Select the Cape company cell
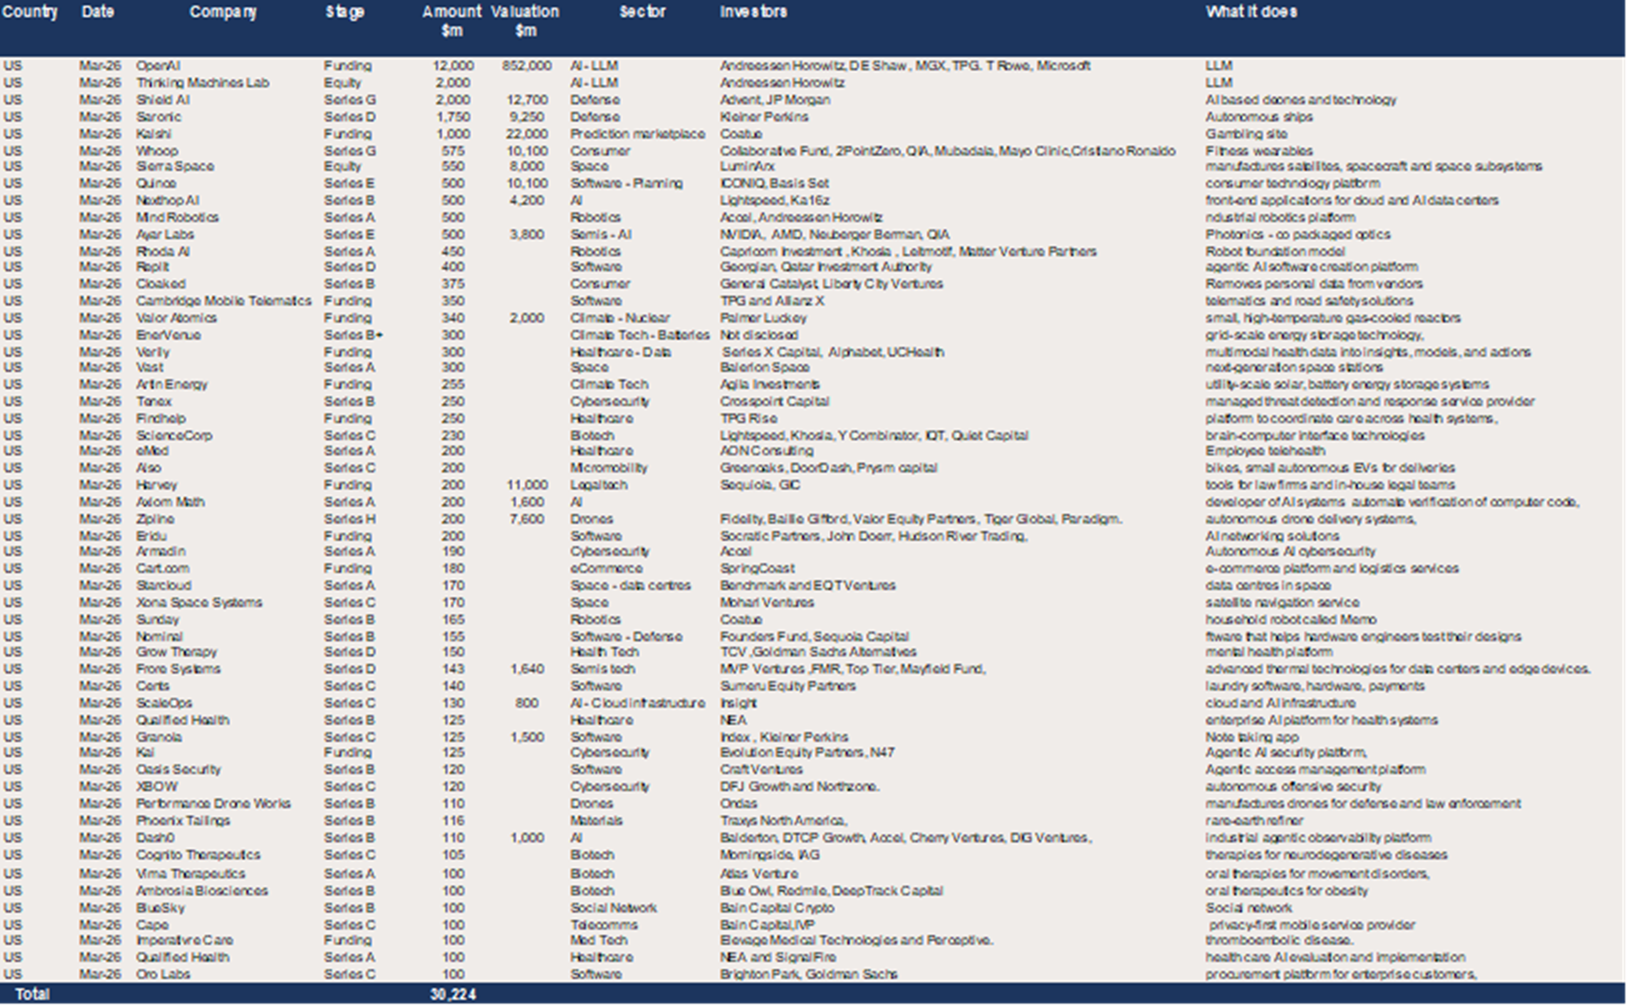Viewport: 1627px width, 1005px height. pyautogui.click(x=152, y=926)
